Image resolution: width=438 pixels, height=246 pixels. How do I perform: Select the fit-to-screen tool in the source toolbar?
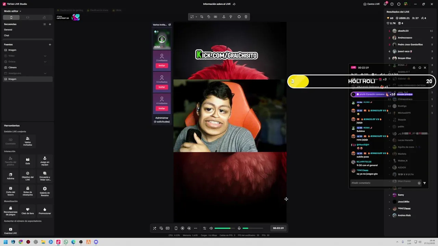pyautogui.click(x=192, y=17)
